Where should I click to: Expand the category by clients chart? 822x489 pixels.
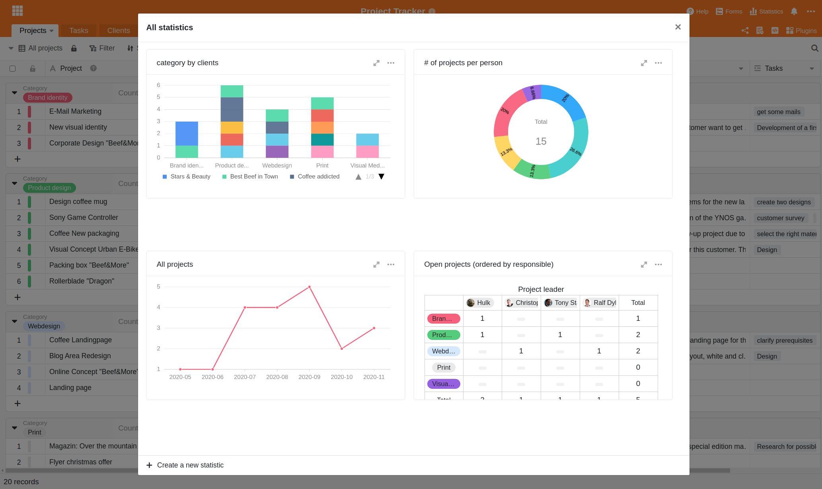click(376, 63)
